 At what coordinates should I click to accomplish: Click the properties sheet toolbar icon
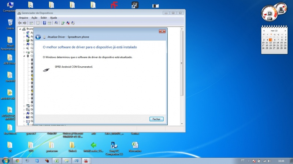(38, 23)
